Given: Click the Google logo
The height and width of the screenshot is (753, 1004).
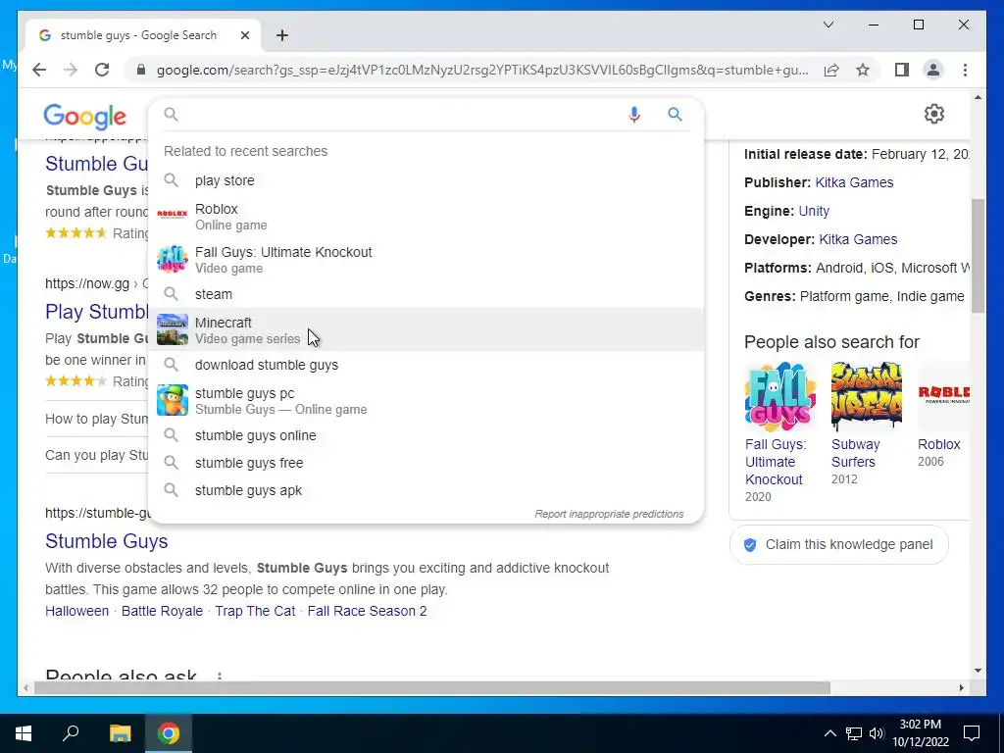Looking at the screenshot, I should click(84, 117).
